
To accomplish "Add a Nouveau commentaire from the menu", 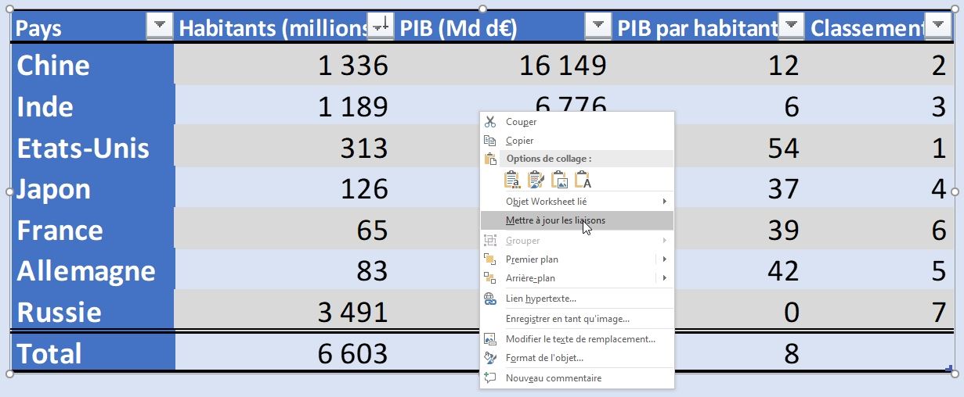I will (577, 378).
